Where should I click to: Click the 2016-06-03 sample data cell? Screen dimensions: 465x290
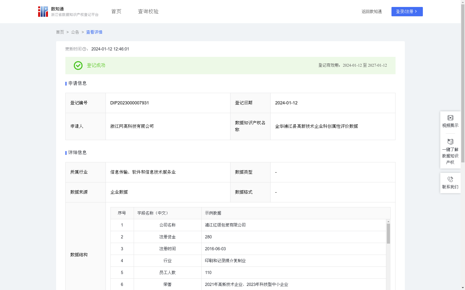point(294,249)
